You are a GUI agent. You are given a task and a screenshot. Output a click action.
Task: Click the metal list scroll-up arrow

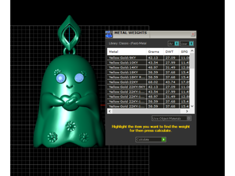point(192,51)
